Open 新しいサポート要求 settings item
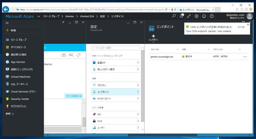The width and height of the screenshot is (256, 139). [x=115, y=69]
